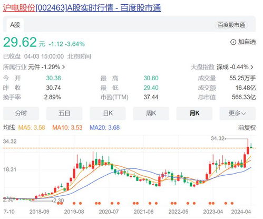This screenshot has height=219, width=263.
Task: Open the 沪电股份 A股实时行情 title link
Action: tap(82, 8)
